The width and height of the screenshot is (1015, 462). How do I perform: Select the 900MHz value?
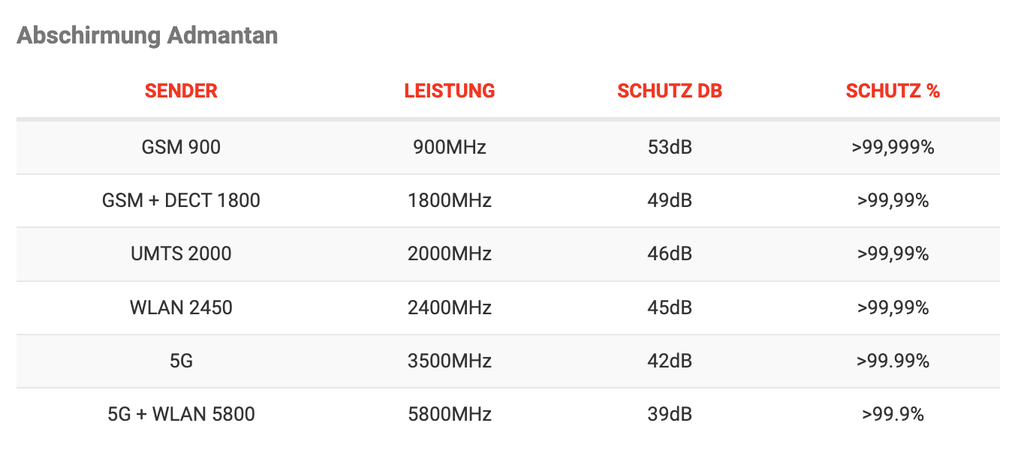click(450, 147)
